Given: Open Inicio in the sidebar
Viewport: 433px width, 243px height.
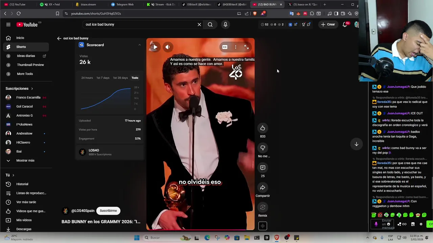Looking at the screenshot, I should click(26, 38).
